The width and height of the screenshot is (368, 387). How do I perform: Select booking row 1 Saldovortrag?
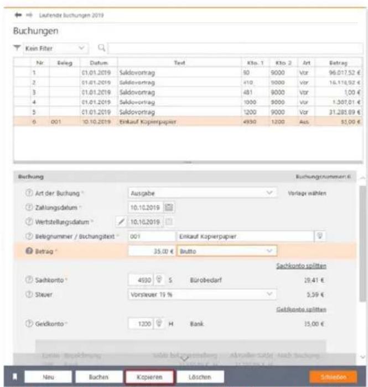188,72
